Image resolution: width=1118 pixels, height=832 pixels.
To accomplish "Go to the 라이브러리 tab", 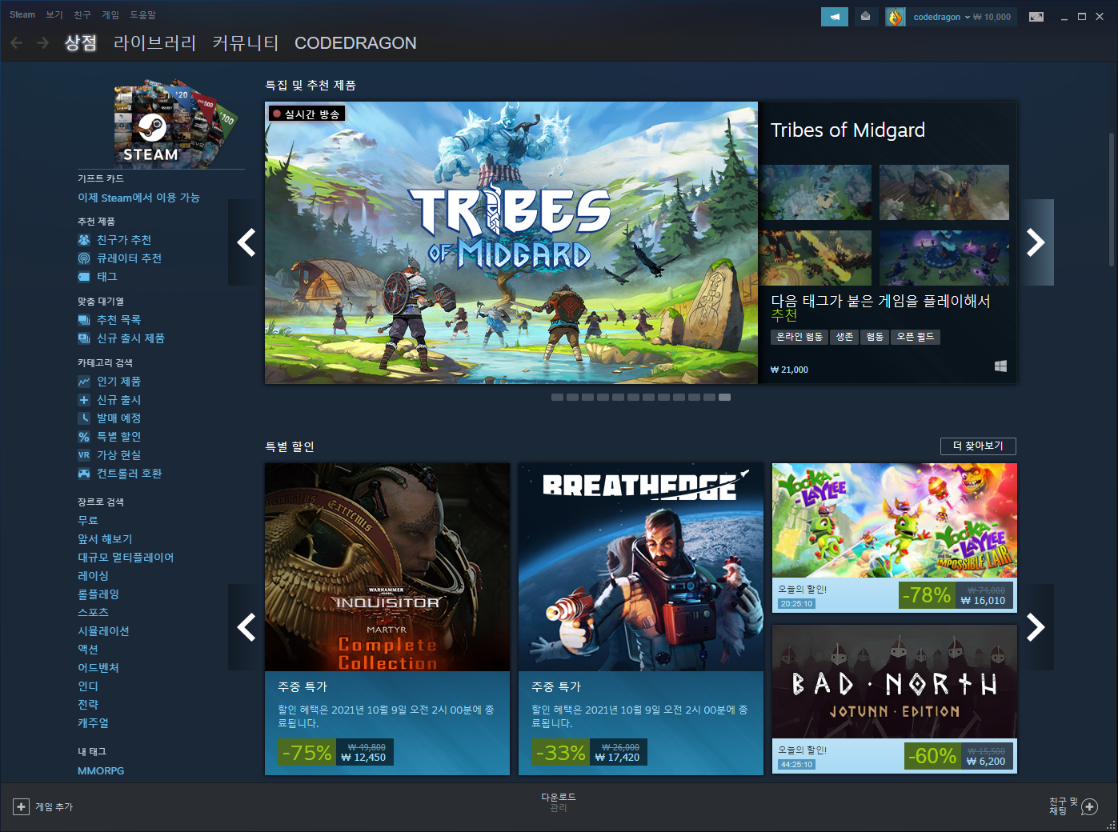I will pos(155,43).
